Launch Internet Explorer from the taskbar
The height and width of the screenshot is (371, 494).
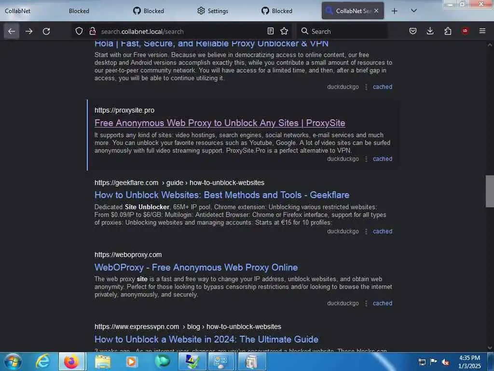43,361
